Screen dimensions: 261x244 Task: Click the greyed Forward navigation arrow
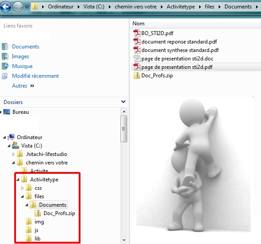tap(18, 7)
